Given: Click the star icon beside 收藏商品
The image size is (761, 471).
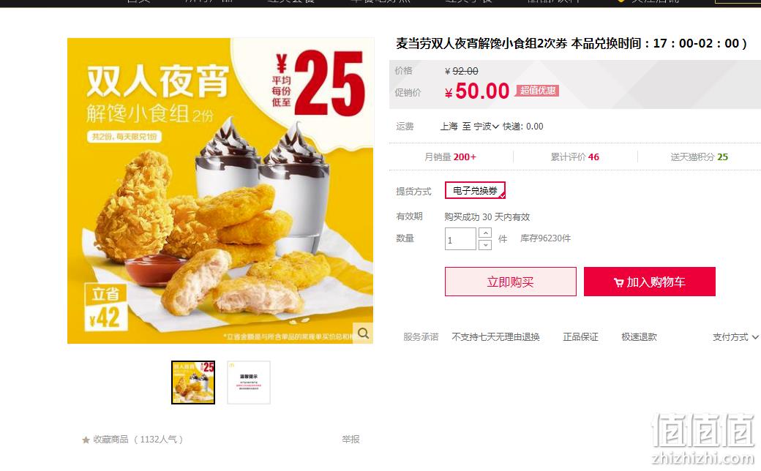Looking at the screenshot, I should pos(86,440).
